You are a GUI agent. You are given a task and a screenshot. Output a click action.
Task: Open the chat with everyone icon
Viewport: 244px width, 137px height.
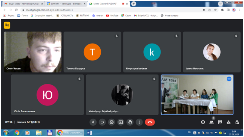tap(220, 122)
